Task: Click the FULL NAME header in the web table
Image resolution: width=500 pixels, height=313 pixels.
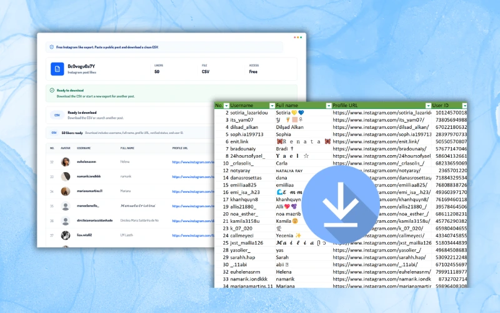Action: (x=127, y=148)
